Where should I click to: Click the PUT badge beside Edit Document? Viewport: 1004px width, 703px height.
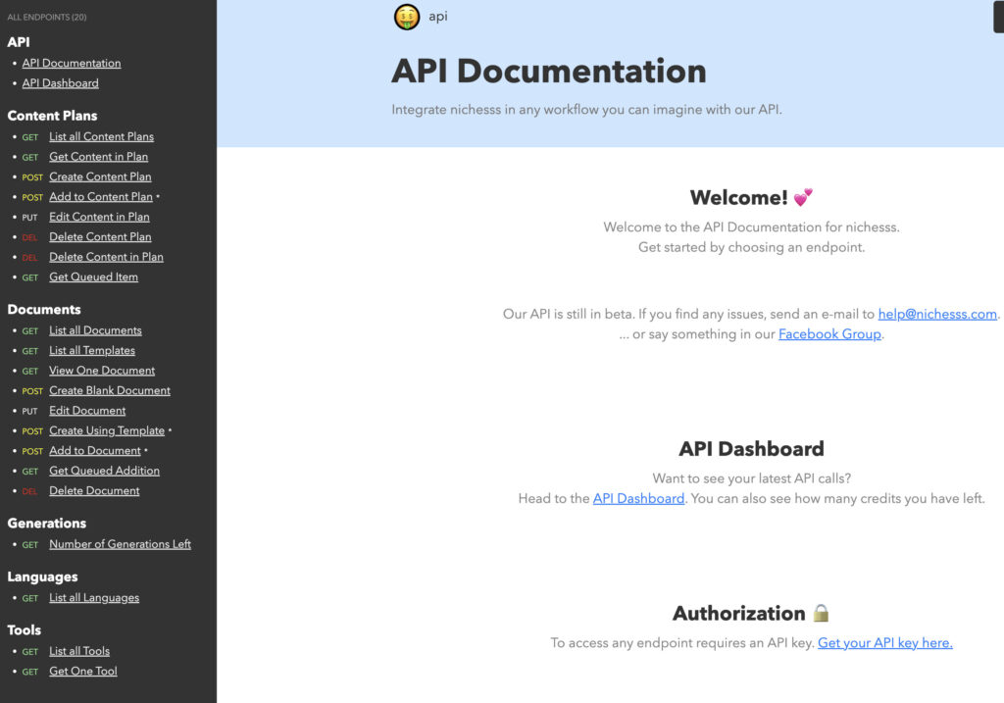click(31, 411)
